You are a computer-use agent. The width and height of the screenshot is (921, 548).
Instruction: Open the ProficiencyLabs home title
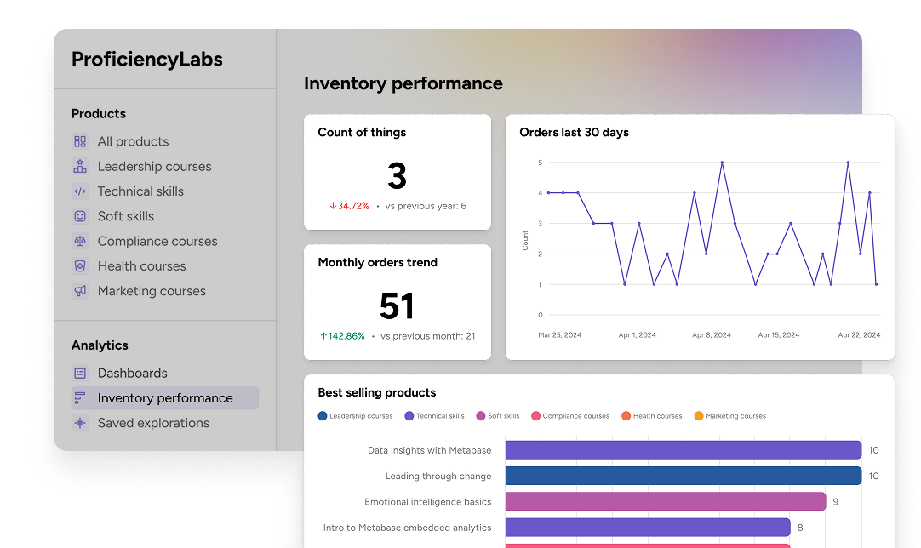coord(147,60)
